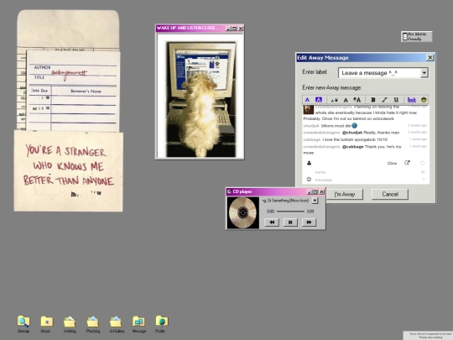The image size is (453, 340).
Task: Pause the CD player track
Action: pyautogui.click(x=290, y=222)
